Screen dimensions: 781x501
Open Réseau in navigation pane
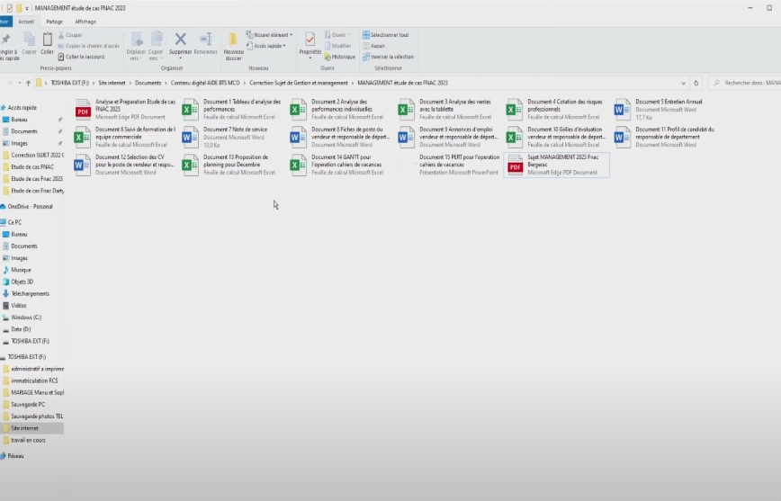[x=15, y=456]
